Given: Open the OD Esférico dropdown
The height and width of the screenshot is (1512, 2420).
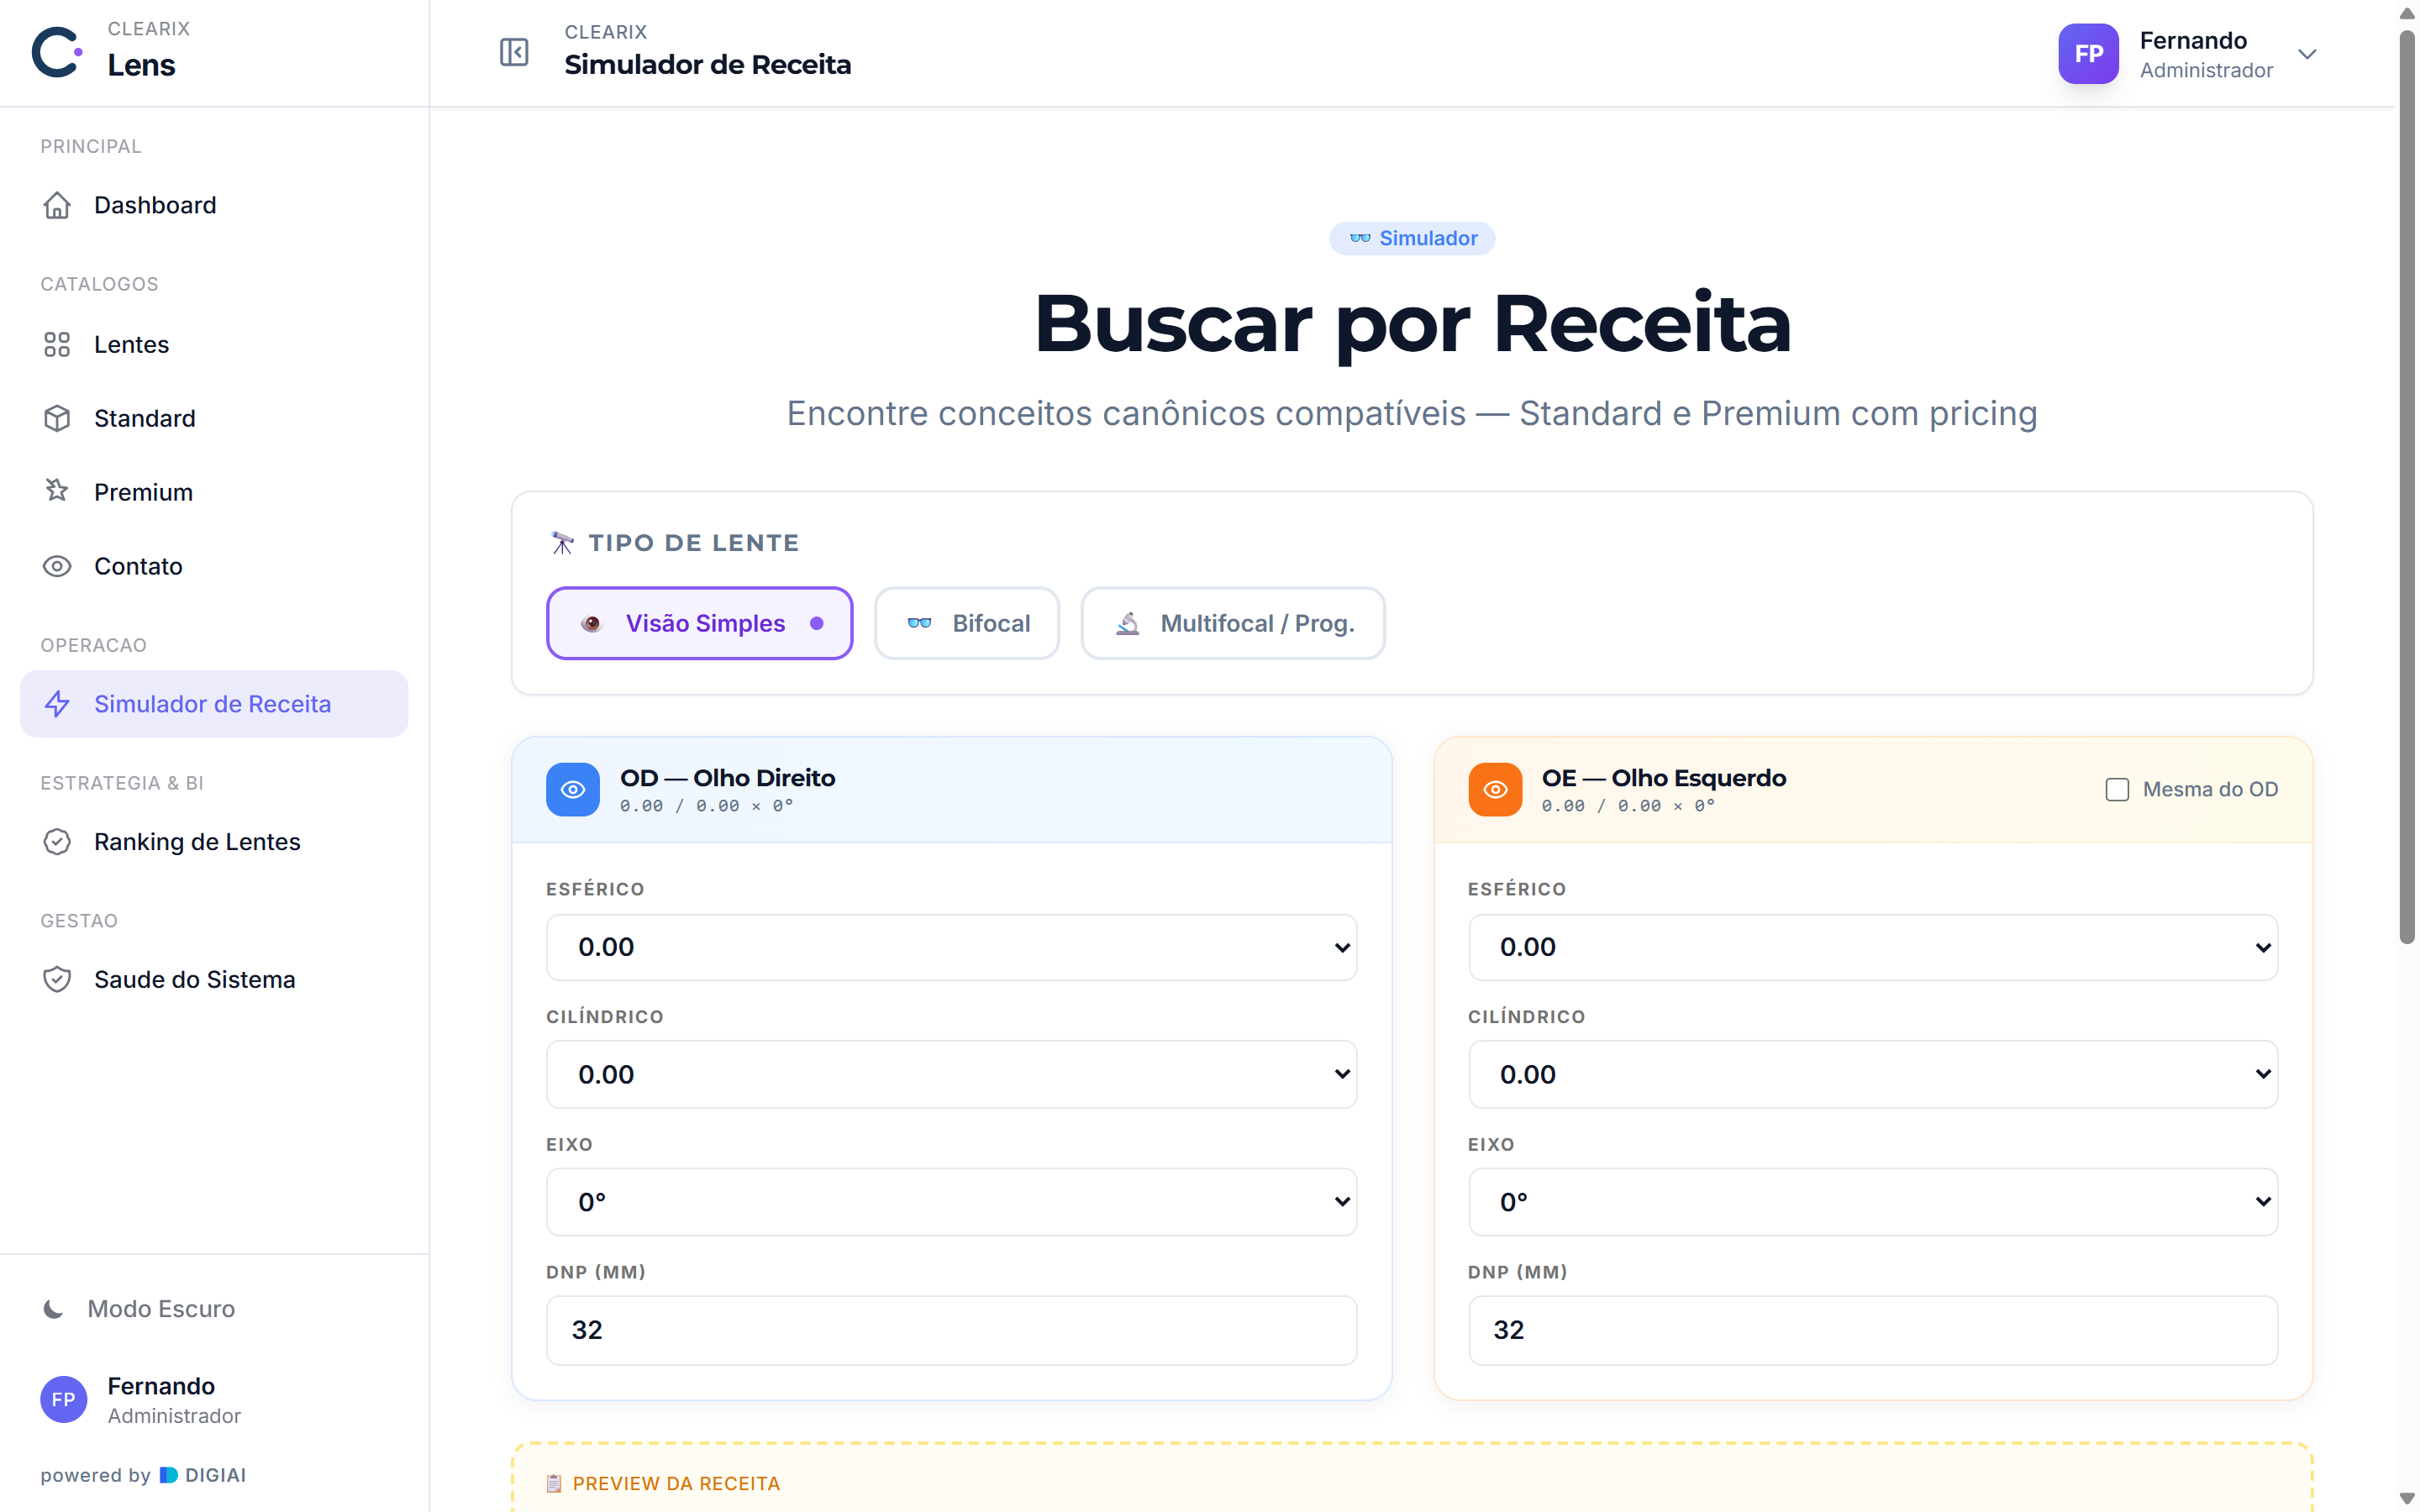Looking at the screenshot, I should click(951, 947).
